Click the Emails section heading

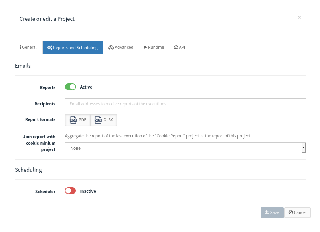[23, 66]
